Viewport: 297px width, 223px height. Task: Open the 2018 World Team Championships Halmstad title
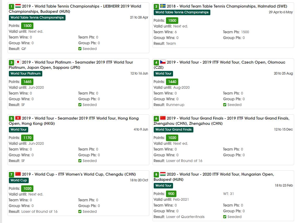[227, 6]
